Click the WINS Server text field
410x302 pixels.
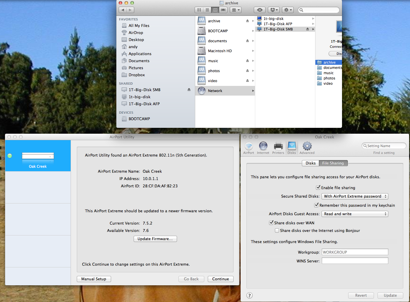coord(355,261)
